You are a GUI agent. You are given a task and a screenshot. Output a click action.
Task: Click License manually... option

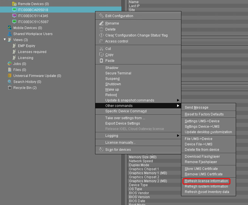(x=120, y=143)
